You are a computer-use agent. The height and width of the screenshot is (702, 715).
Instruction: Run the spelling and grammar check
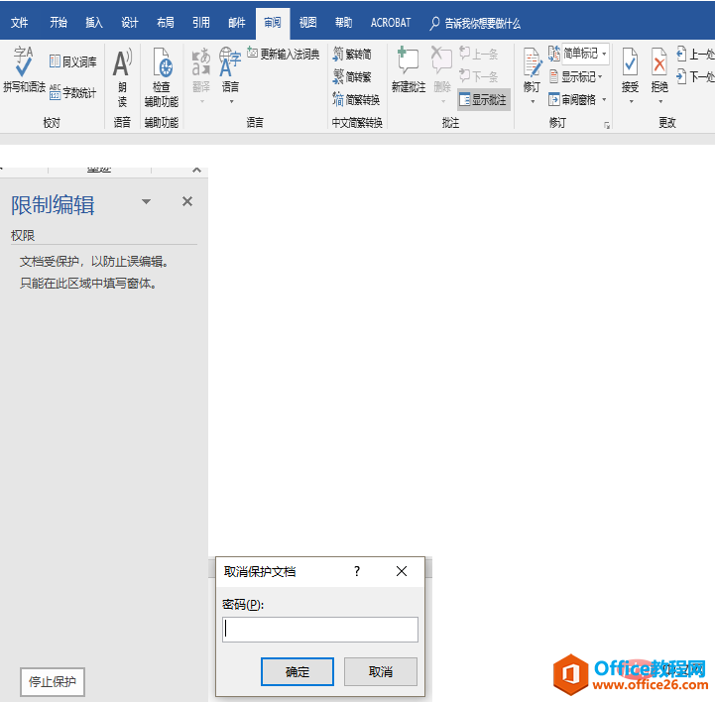24,69
